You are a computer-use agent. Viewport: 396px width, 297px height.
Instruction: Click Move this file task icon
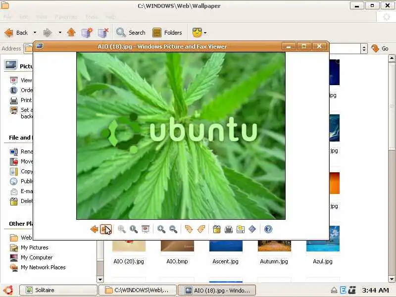coord(14,161)
